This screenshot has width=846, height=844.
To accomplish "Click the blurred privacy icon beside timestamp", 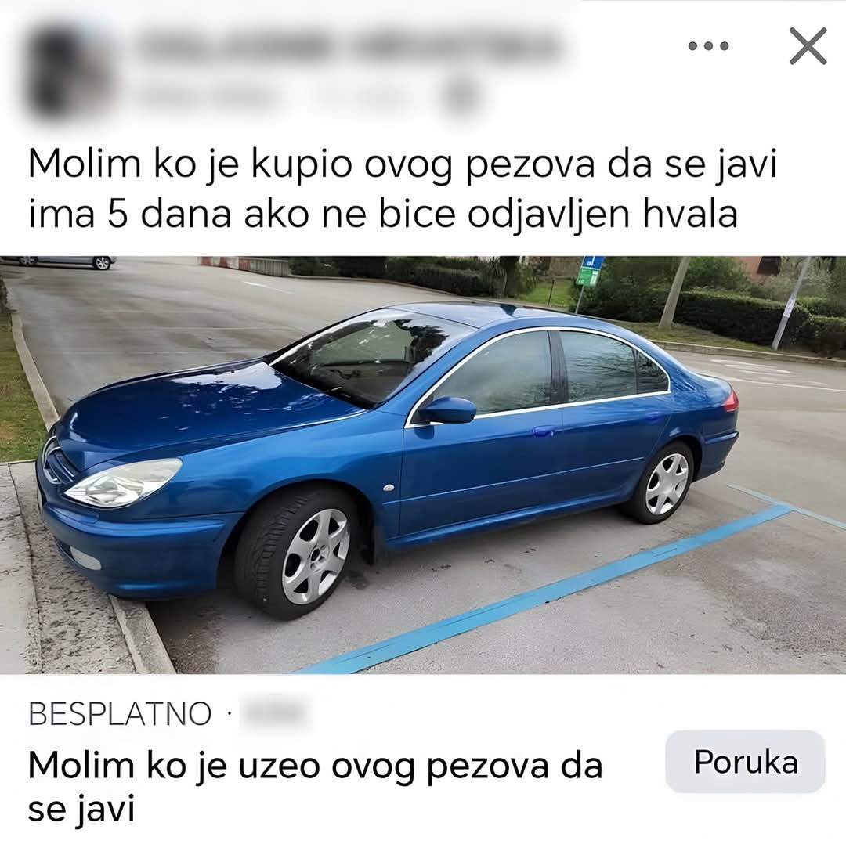I will [461, 97].
